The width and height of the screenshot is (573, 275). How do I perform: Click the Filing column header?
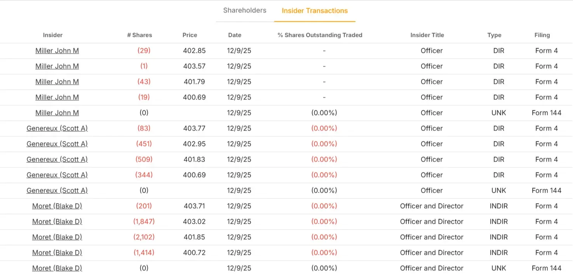point(542,35)
